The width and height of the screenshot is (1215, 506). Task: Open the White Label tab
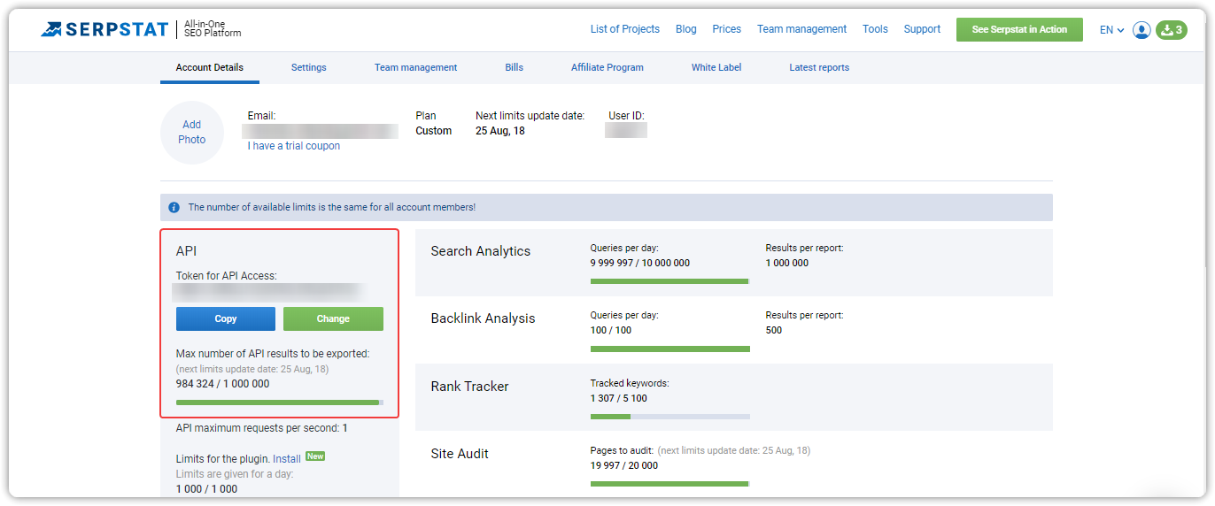coord(716,67)
